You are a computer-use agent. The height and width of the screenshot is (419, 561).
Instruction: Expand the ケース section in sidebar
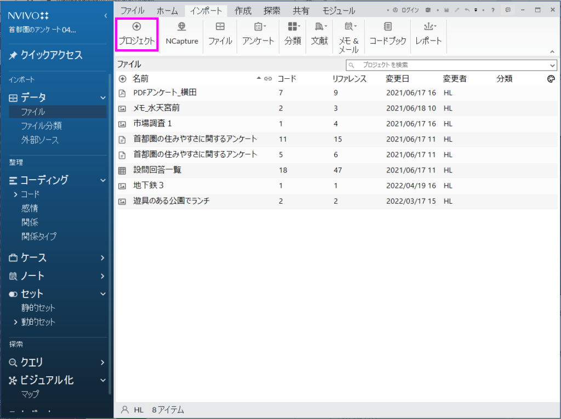pyautogui.click(x=102, y=257)
